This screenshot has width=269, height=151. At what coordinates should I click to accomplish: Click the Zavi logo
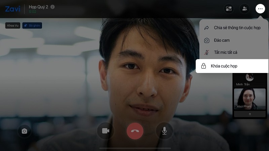12,9
